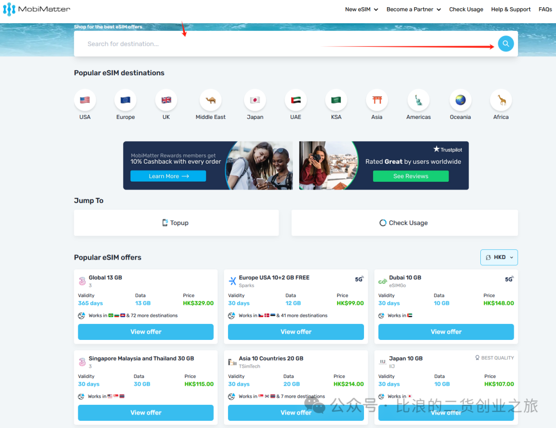View offer for Dubai 10 GB
The height and width of the screenshot is (428, 556).
[x=446, y=332]
